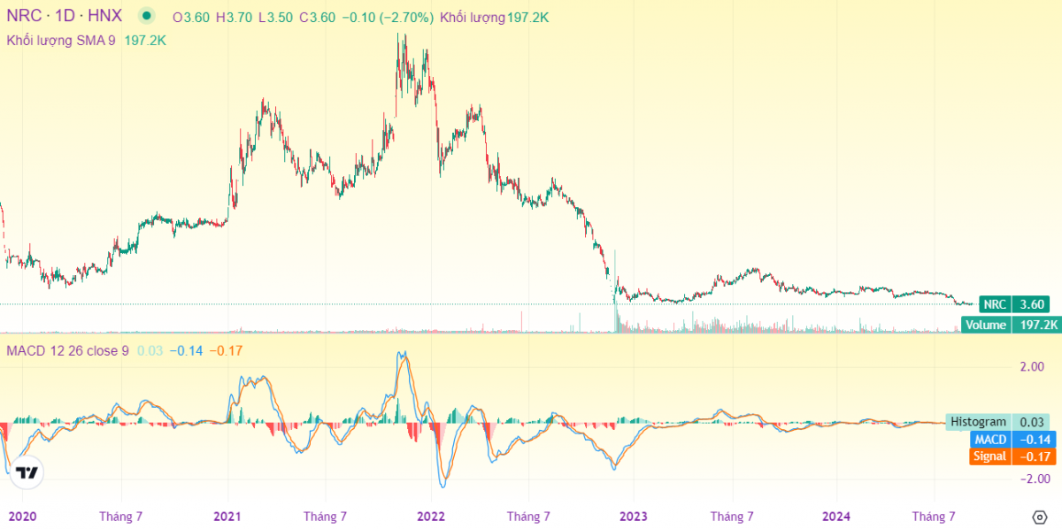Click the −0.17 Signal axis value tag
This screenshot has width=1062, height=529.
click(x=1032, y=456)
